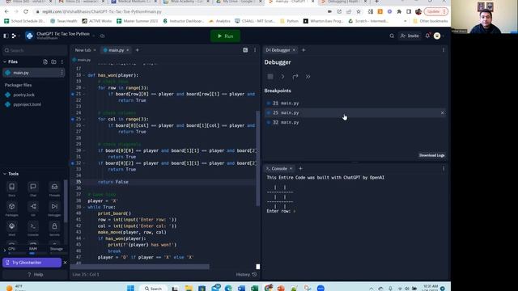The width and height of the screenshot is (518, 291).
Task: Toggle the line 21 main.py breakpoint dot
Action: 269,103
